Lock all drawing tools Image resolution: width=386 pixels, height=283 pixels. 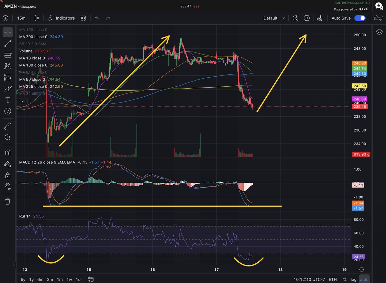point(8,175)
